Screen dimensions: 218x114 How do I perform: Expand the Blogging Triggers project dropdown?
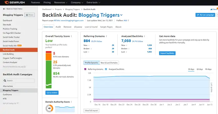121,15
